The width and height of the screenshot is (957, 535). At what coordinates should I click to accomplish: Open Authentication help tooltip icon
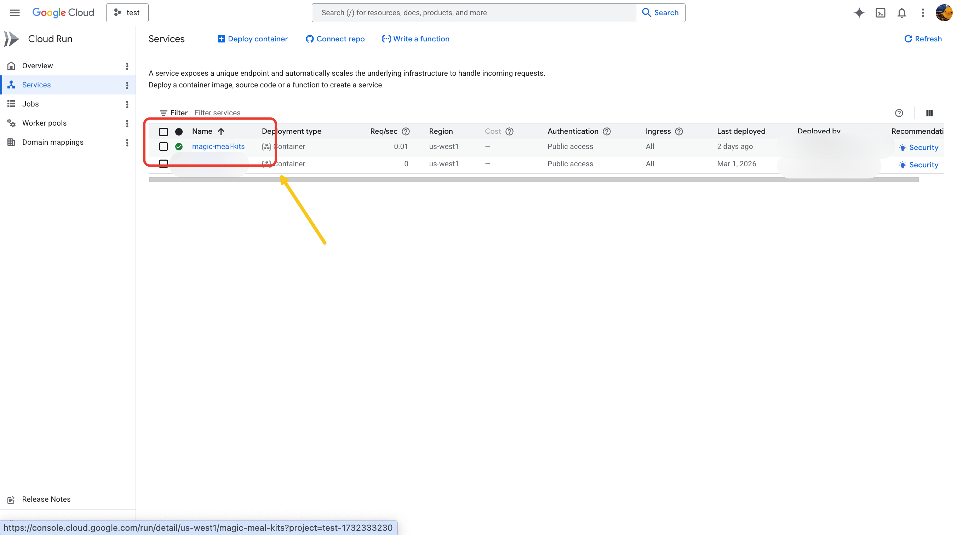click(x=607, y=132)
